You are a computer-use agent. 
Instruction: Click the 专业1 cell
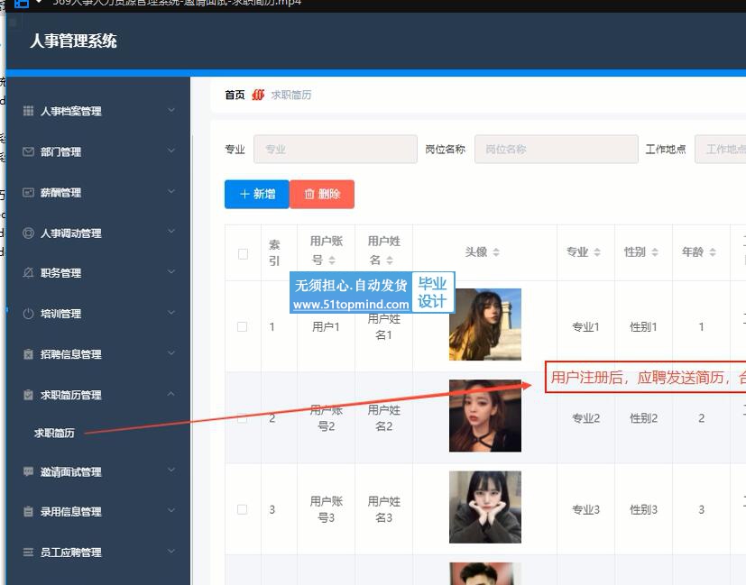[585, 327]
